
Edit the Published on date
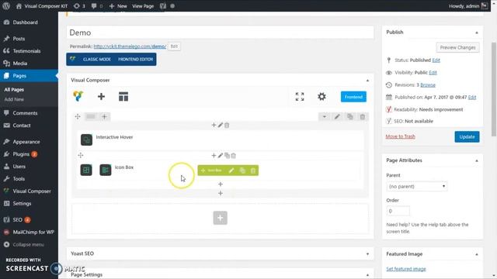(472, 97)
